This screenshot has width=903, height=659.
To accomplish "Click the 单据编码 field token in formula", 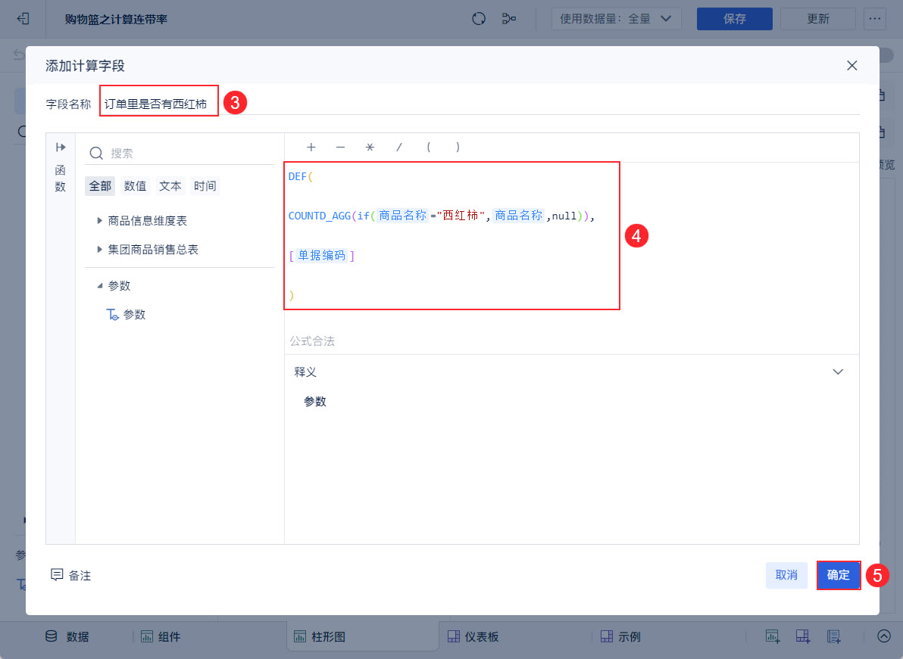I will pyautogui.click(x=322, y=255).
